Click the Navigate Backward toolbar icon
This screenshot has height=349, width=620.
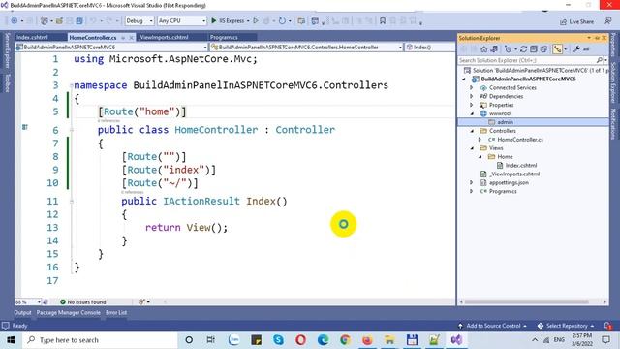point(15,20)
